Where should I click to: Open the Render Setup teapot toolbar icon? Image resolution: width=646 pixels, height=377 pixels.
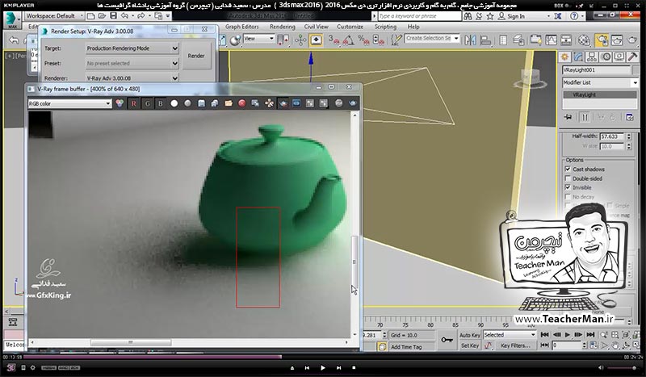[x=602, y=40]
